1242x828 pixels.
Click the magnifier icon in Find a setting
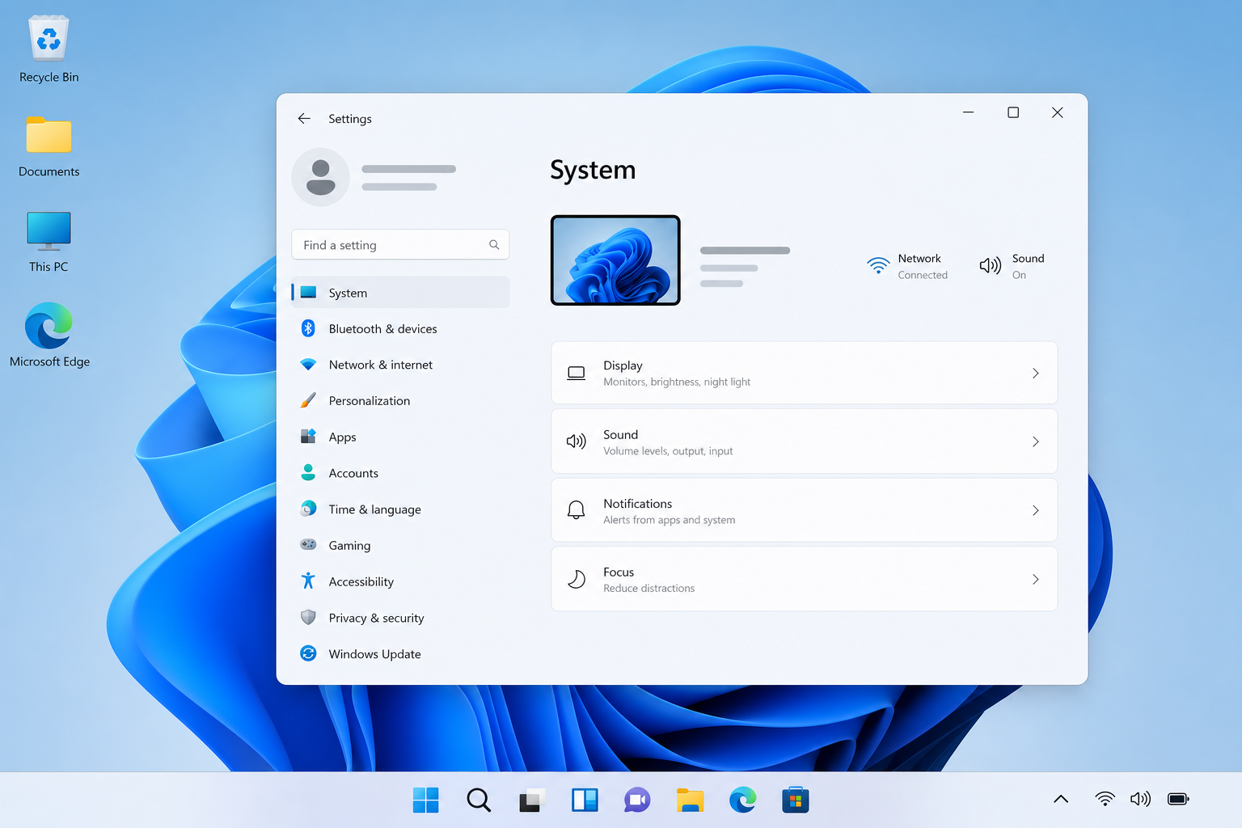(494, 244)
